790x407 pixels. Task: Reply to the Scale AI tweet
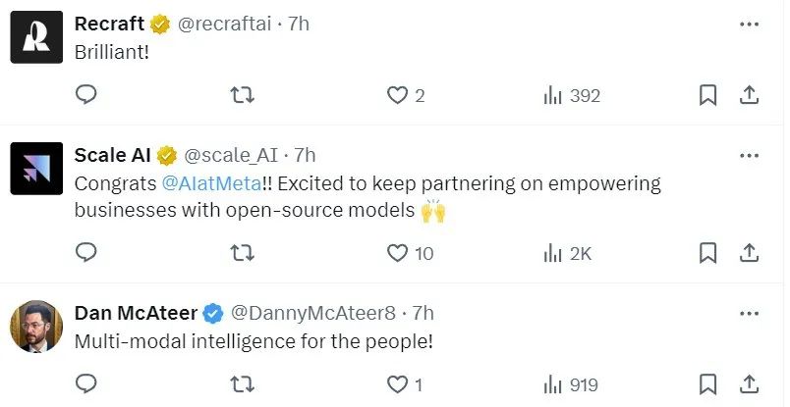point(86,253)
